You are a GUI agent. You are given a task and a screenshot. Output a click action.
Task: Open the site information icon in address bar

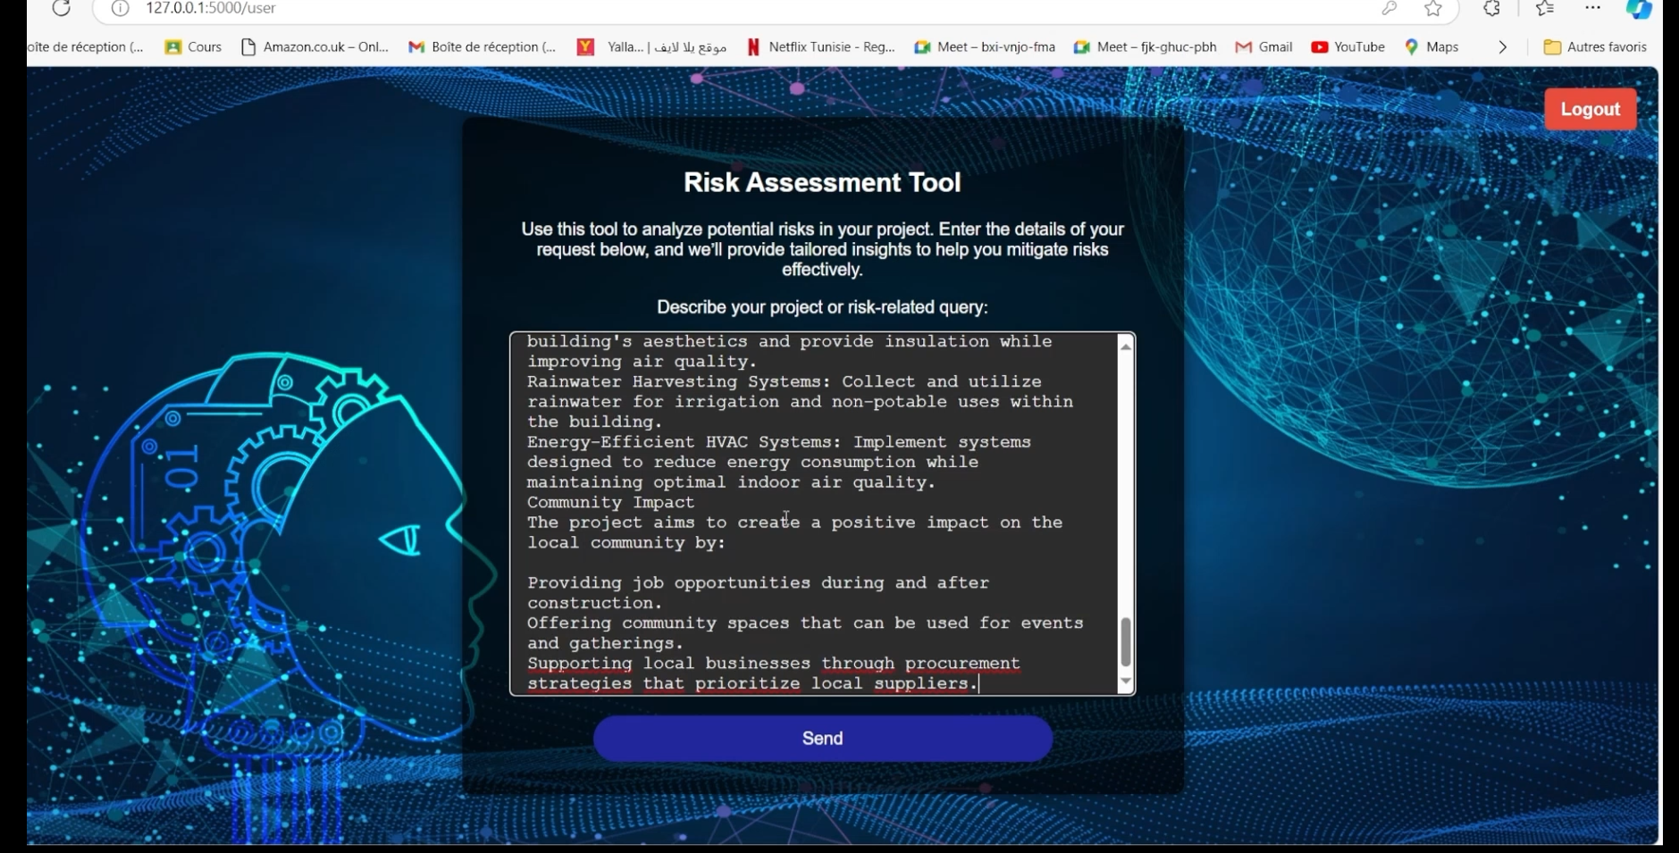click(121, 9)
